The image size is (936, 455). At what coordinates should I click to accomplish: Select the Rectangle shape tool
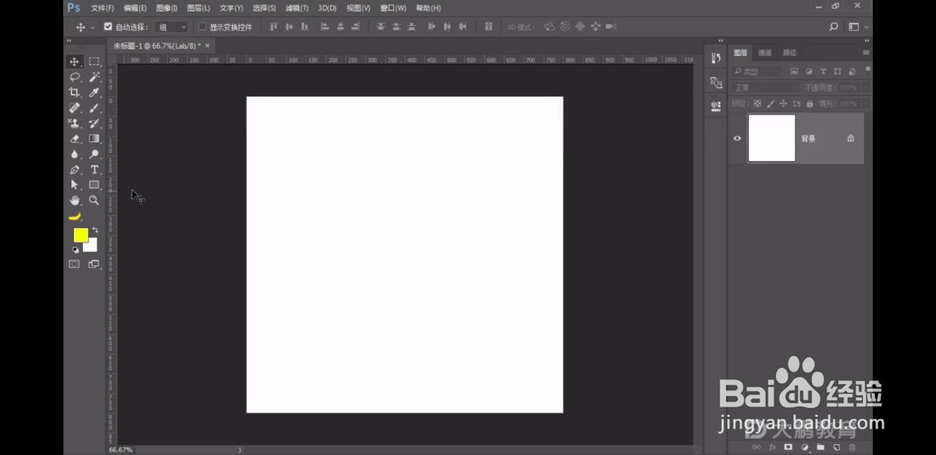94,185
